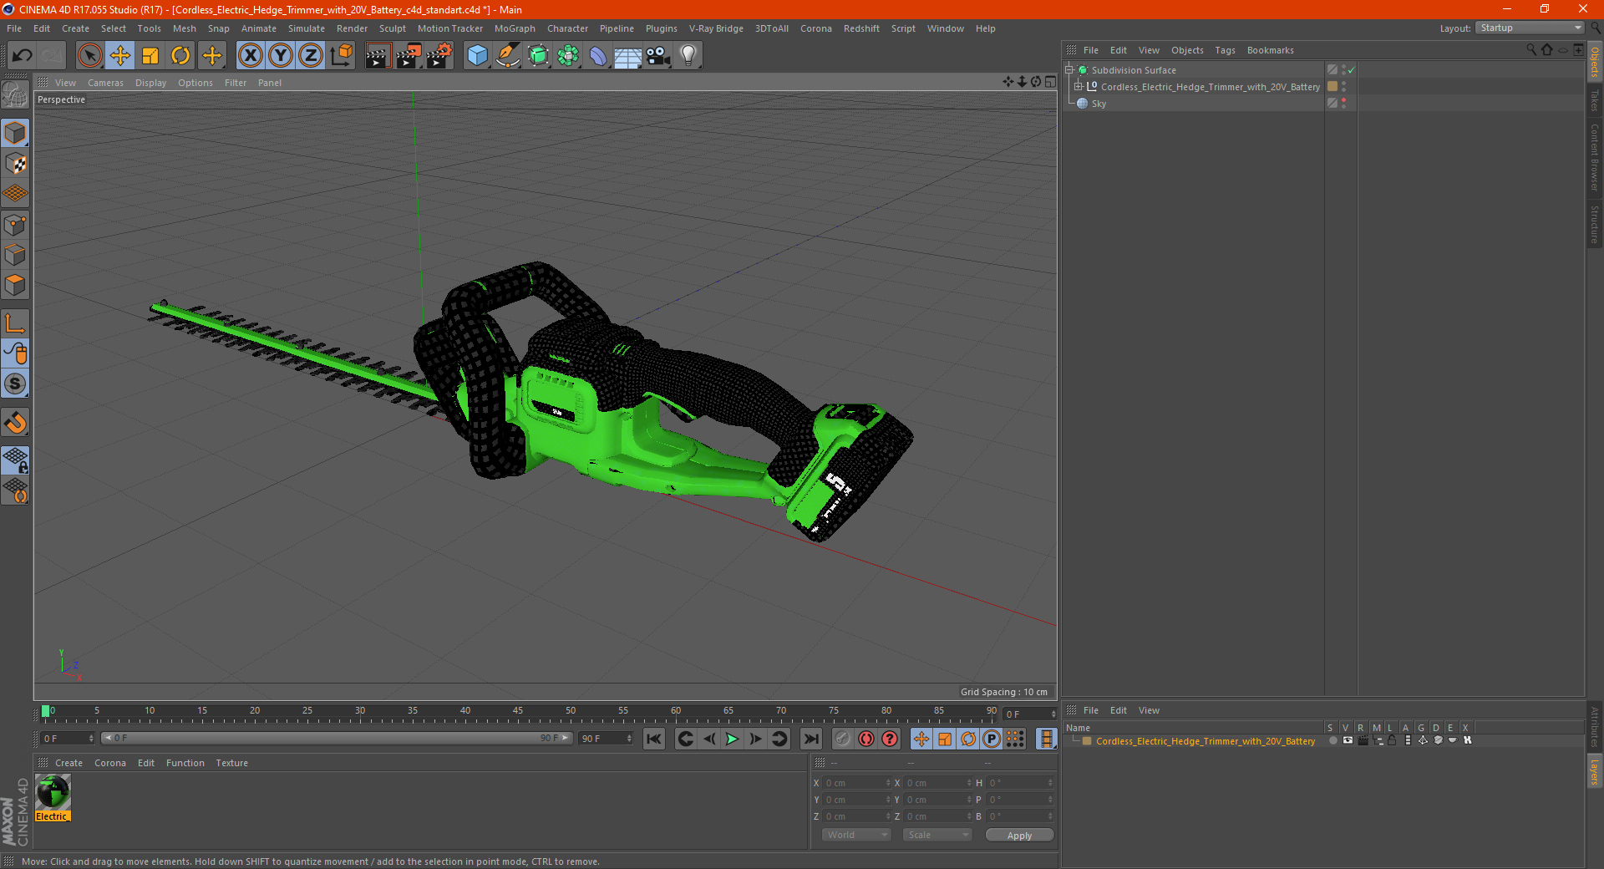1604x869 pixels.
Task: Open Edit Render Settings icon
Action: 439,56
